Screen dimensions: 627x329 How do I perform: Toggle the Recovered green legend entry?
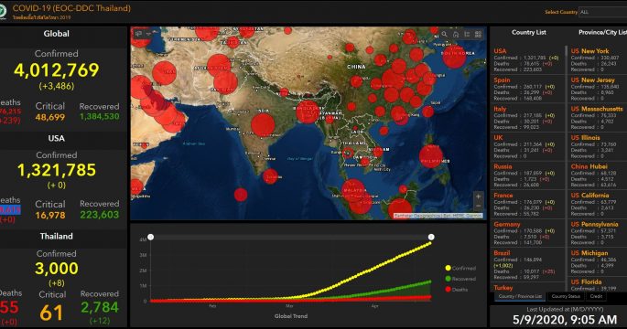[x=460, y=279]
